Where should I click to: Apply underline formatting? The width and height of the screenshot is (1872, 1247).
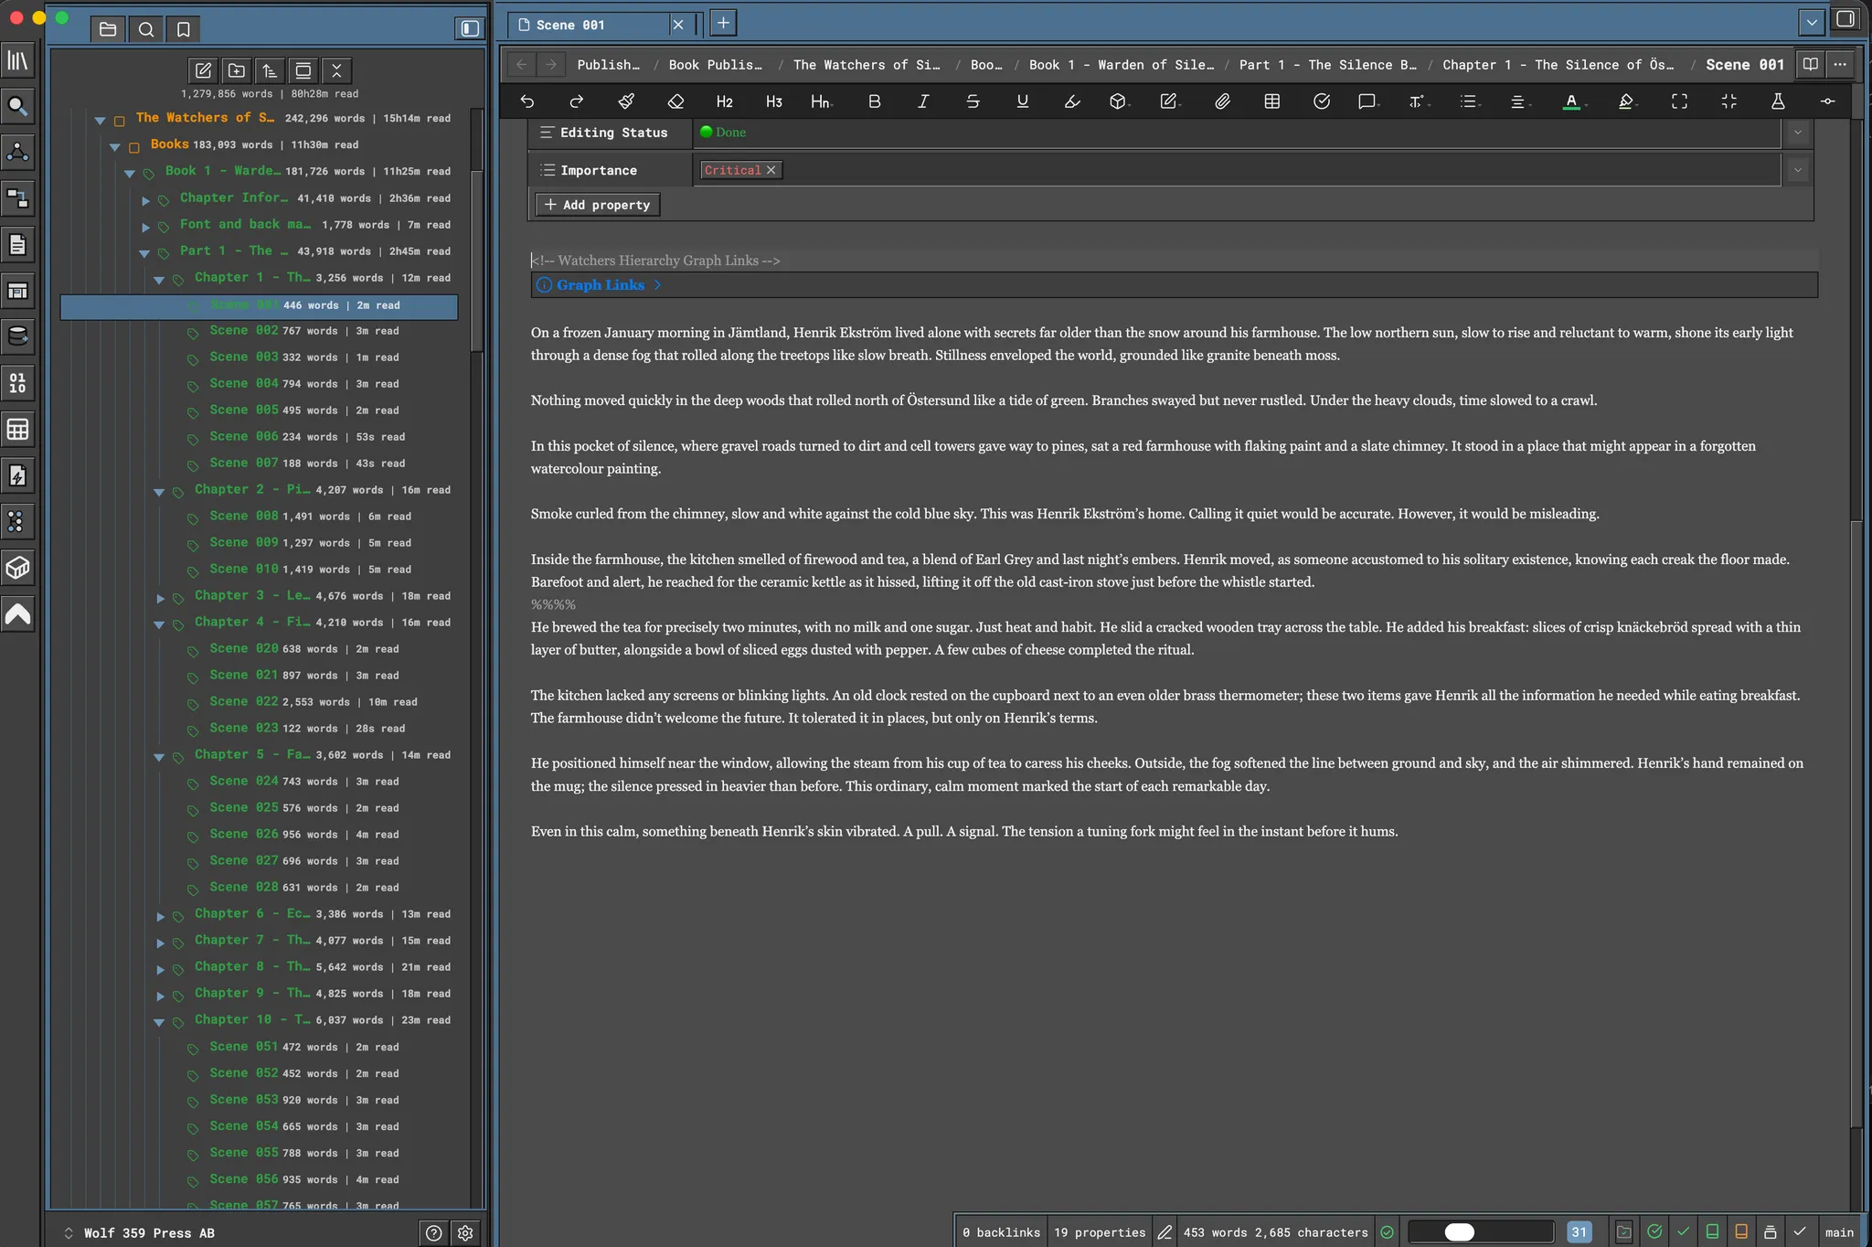[x=1022, y=101]
